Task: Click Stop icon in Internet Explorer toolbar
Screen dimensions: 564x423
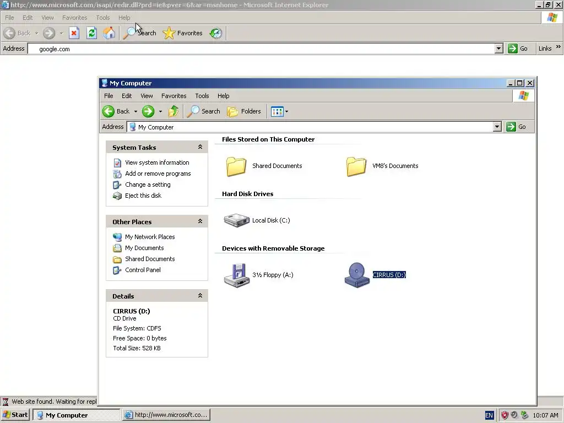Action: (74, 33)
